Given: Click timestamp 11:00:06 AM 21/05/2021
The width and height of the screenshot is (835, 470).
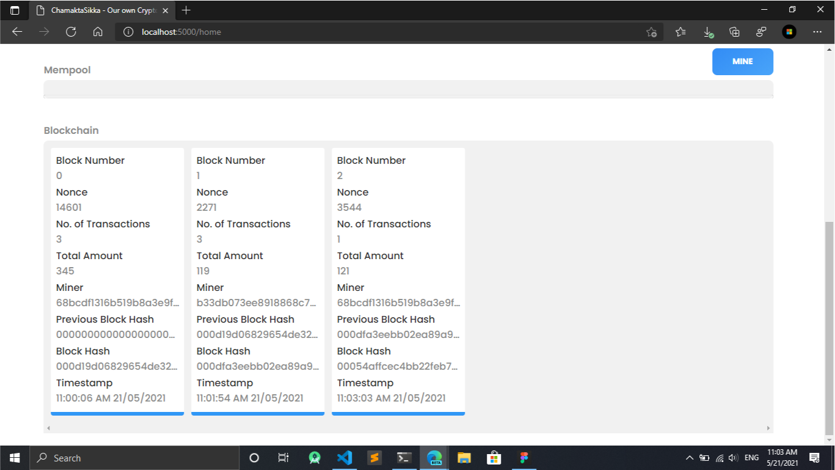Looking at the screenshot, I should pyautogui.click(x=111, y=398).
